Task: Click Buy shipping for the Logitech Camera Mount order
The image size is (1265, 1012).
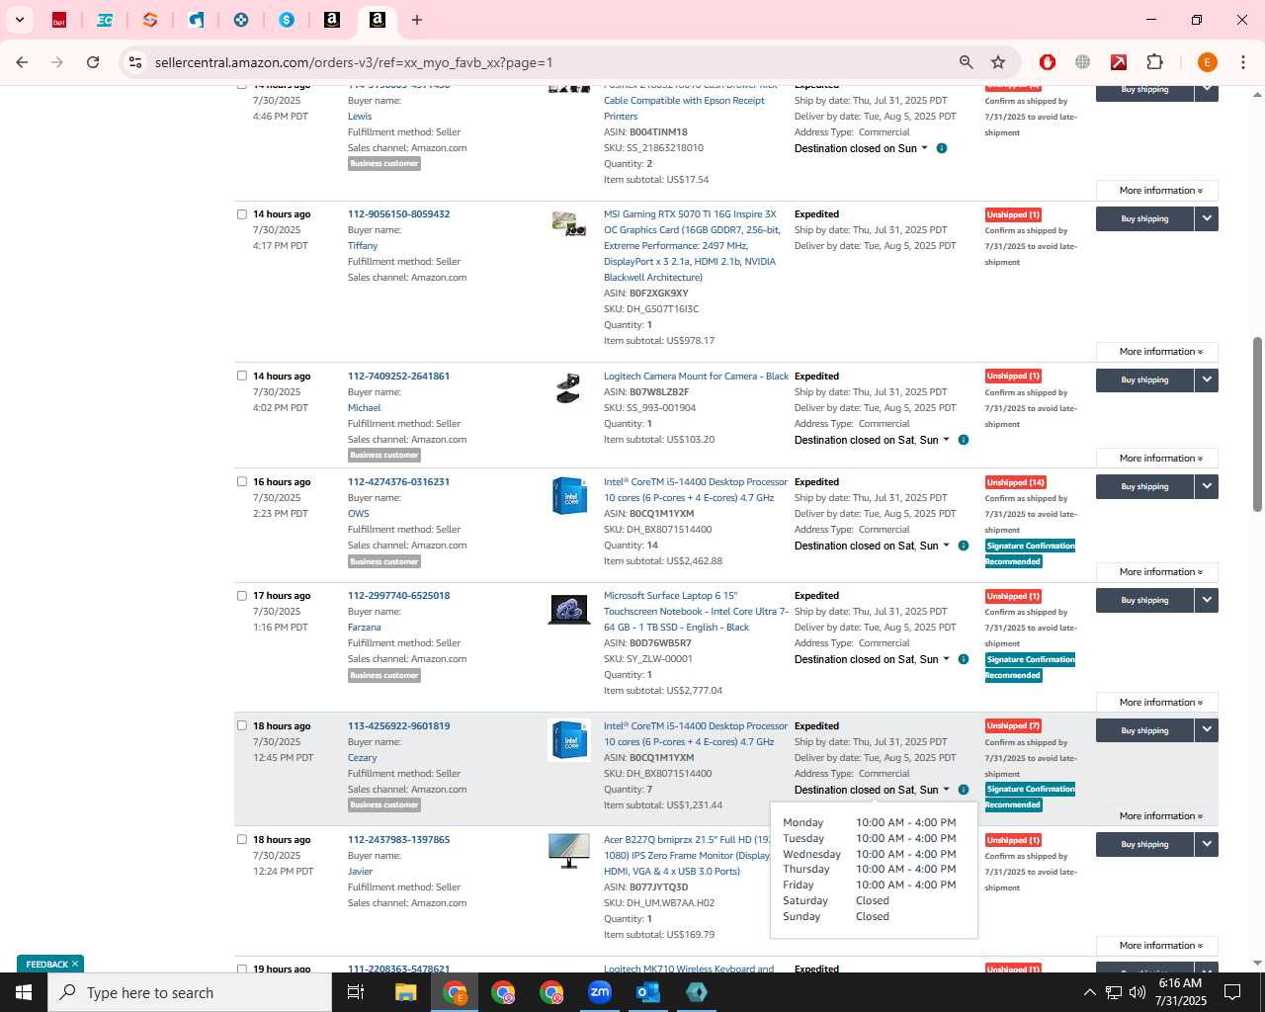Action: tap(1144, 379)
